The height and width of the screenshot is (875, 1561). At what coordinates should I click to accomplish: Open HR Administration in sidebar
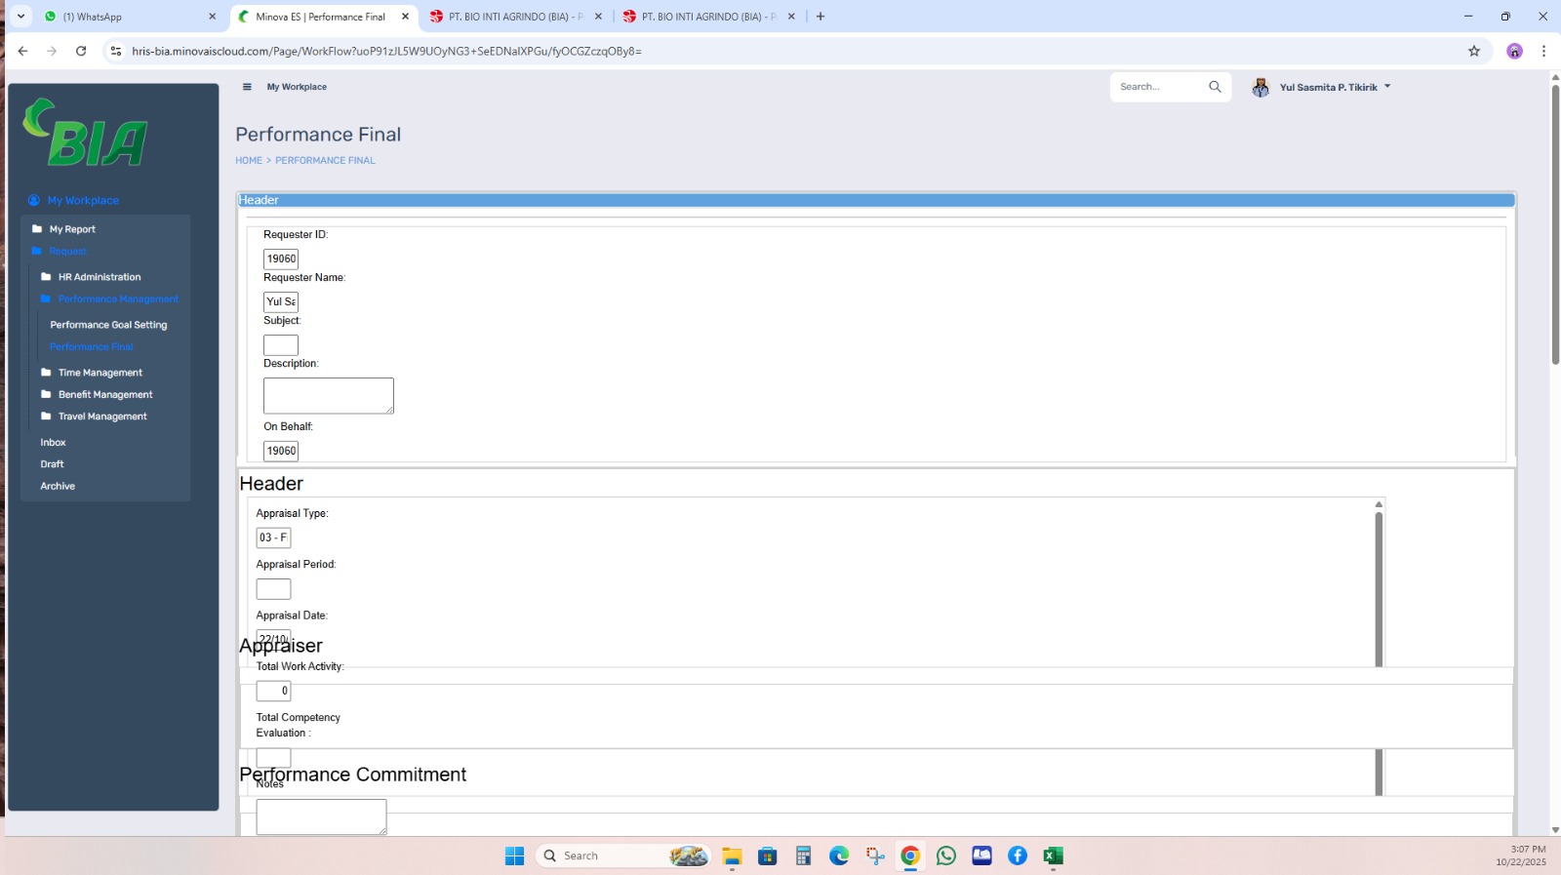pos(99,277)
